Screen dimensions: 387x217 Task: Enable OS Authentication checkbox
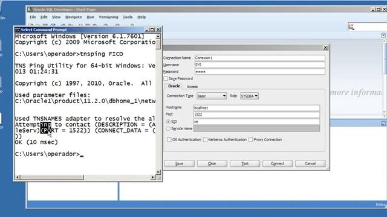[169, 139]
